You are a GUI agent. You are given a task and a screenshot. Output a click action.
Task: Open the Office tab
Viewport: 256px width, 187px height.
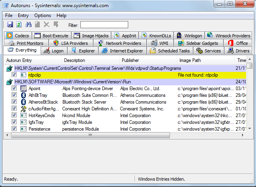click(238, 43)
